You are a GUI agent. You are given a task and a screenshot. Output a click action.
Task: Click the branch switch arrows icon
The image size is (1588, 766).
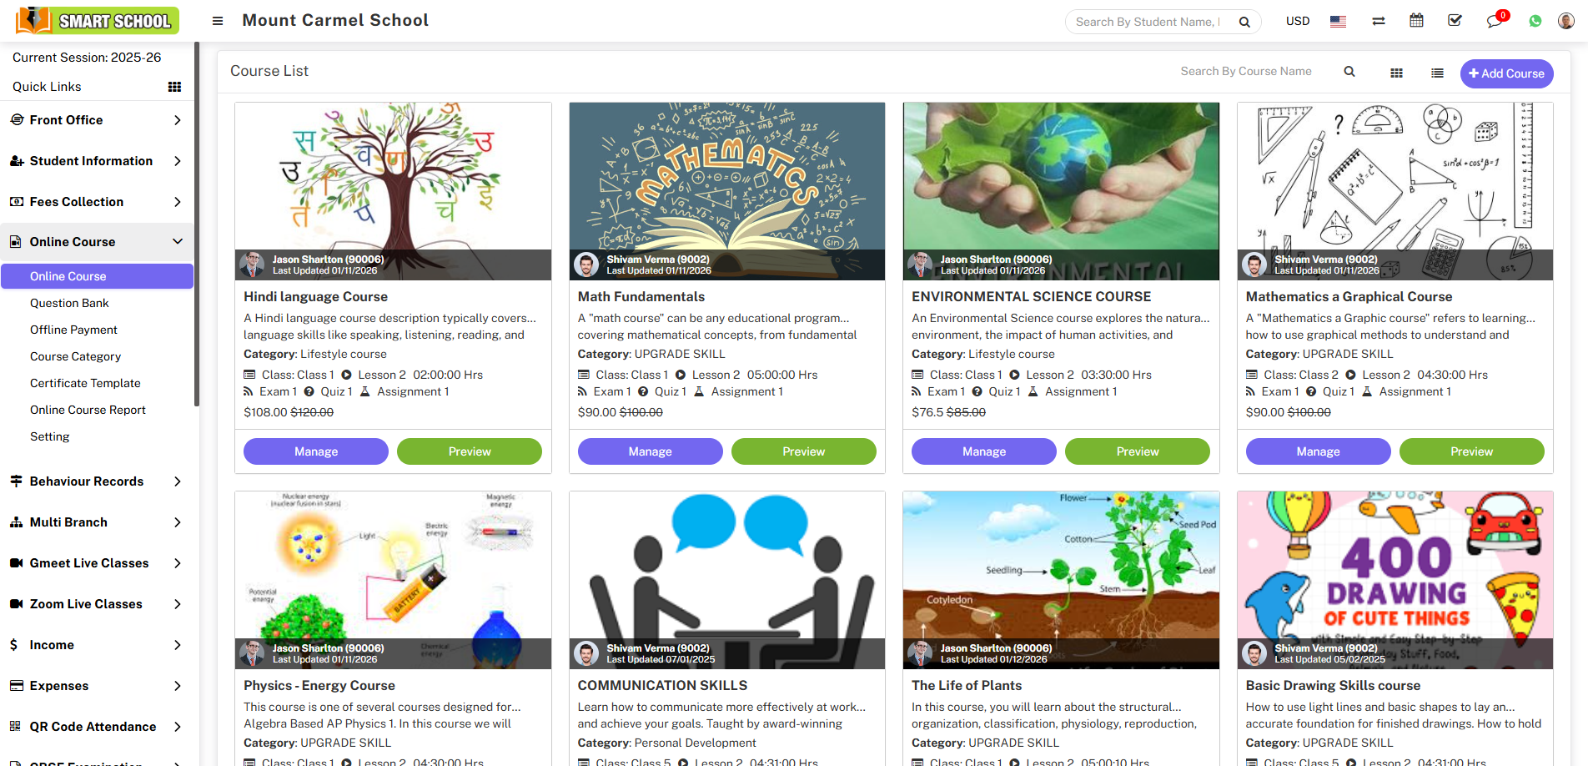pyautogui.click(x=1378, y=21)
